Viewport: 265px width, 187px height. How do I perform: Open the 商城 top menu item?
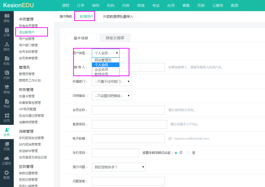pos(141,5)
